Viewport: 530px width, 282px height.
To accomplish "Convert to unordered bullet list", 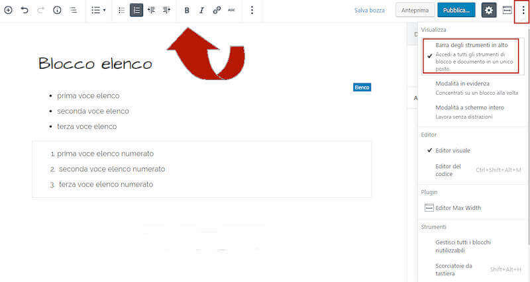I will (121, 11).
